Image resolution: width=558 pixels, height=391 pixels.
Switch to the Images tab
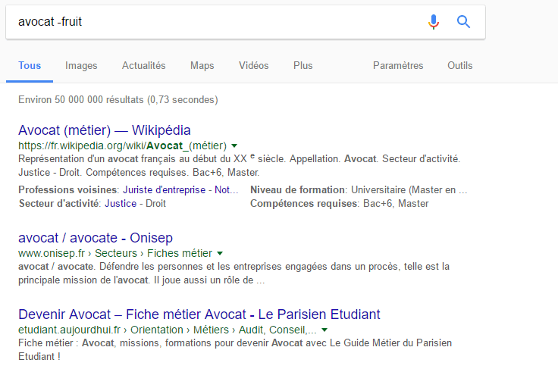click(x=81, y=65)
